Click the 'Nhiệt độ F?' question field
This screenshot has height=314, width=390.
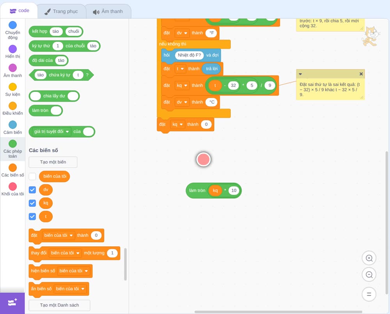(x=189, y=55)
